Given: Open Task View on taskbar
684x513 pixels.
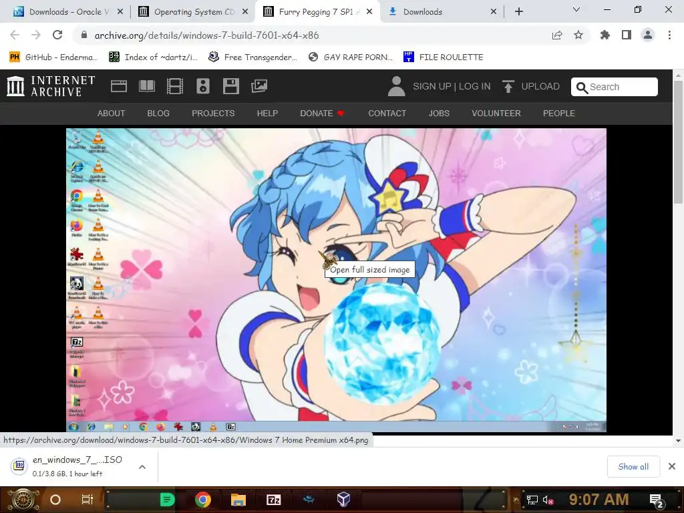Looking at the screenshot, I should coord(88,500).
